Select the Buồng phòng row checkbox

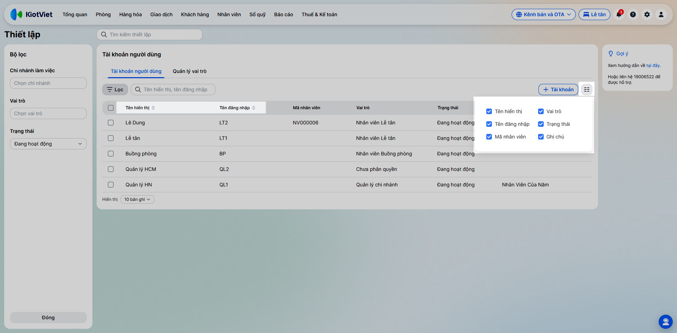point(111,154)
